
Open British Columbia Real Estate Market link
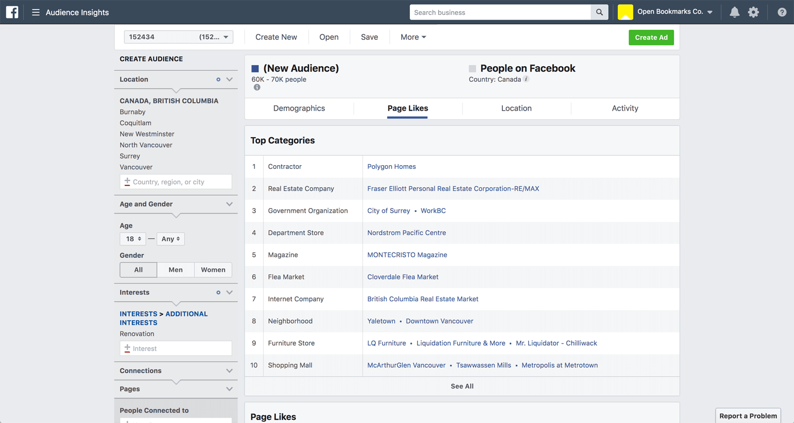(x=423, y=299)
